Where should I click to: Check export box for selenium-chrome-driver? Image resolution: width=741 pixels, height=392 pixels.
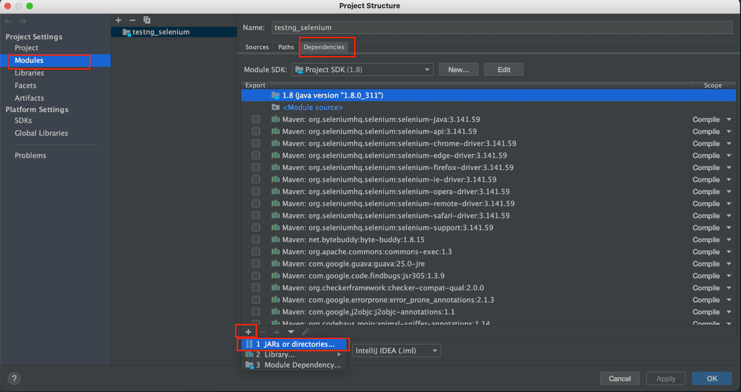256,143
